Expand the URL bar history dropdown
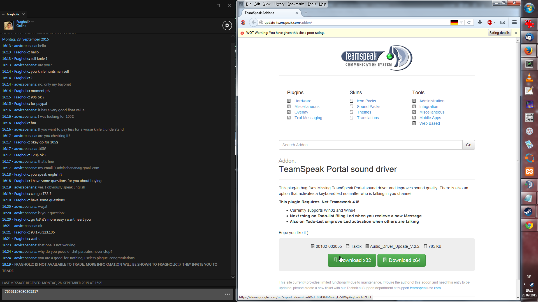The width and height of the screenshot is (538, 302). point(461,22)
